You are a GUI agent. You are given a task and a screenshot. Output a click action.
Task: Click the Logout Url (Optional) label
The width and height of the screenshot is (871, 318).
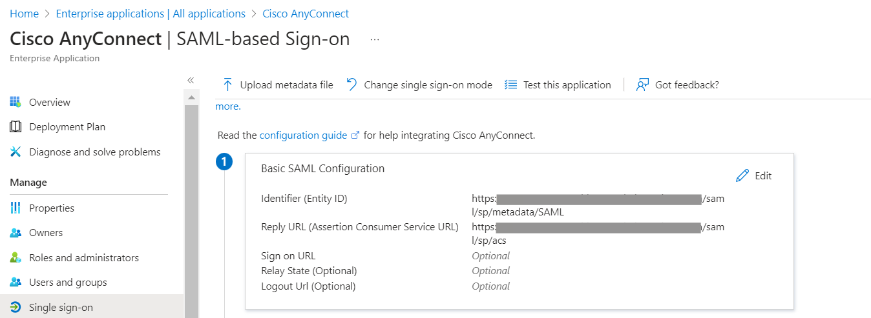308,286
